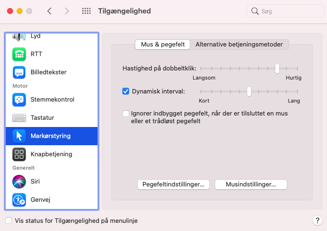The image size is (327, 231).
Task: Open Musindstillinger… button
Action: coord(251,185)
